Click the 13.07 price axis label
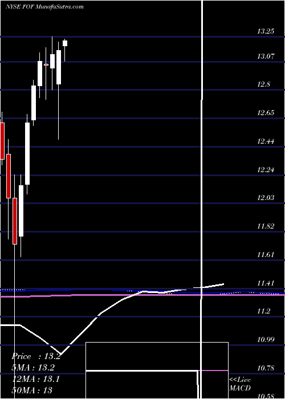This screenshot has height=399, width=285. [x=266, y=56]
